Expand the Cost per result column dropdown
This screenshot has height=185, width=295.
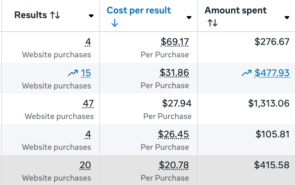point(189,17)
